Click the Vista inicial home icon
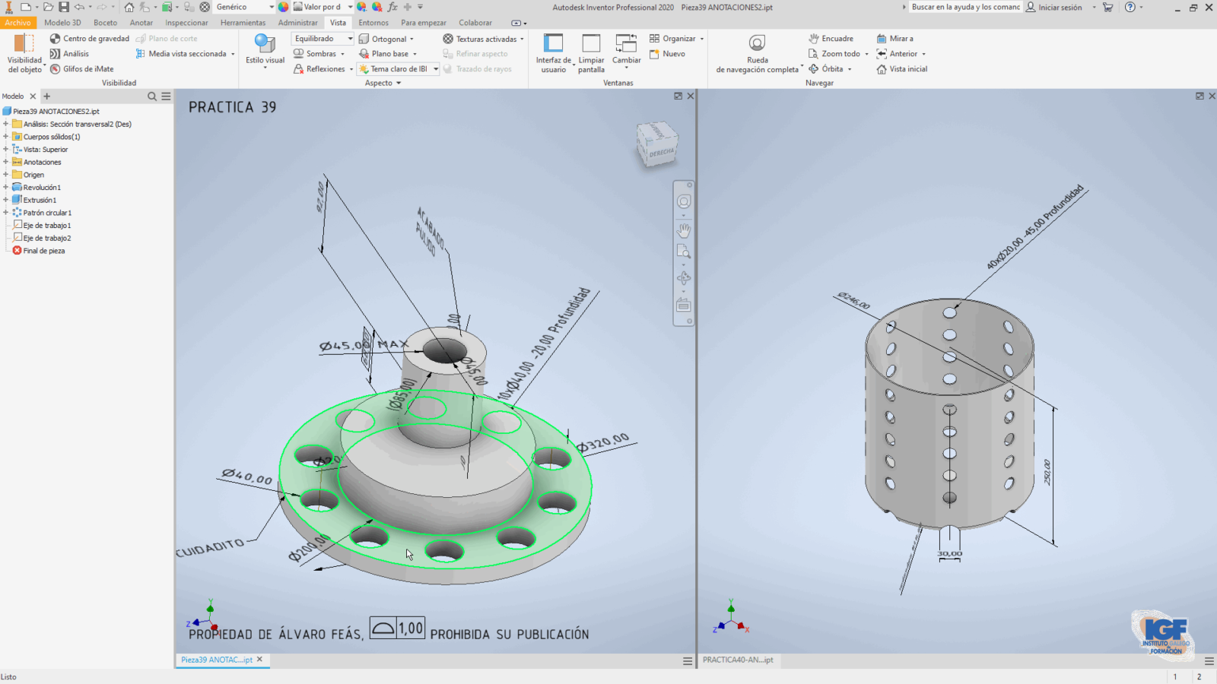The width and height of the screenshot is (1217, 684). 882,69
